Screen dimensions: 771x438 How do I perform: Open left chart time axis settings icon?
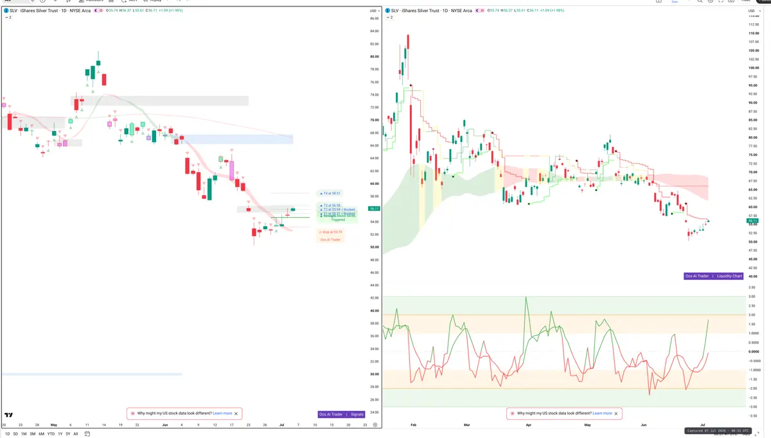(x=375, y=425)
